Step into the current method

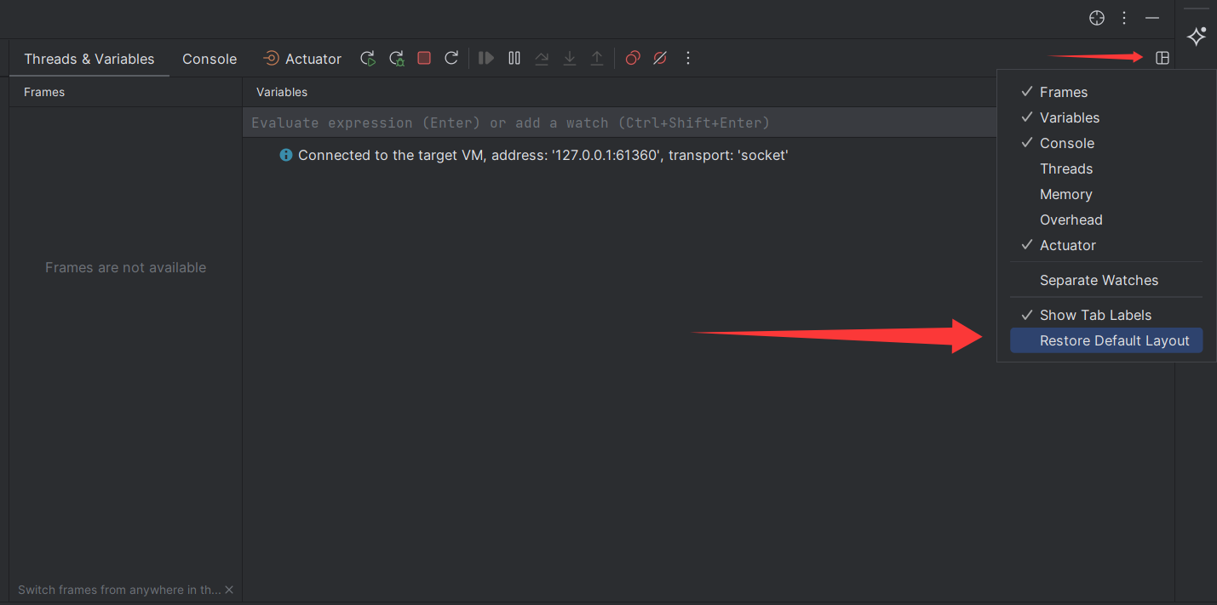(x=569, y=58)
